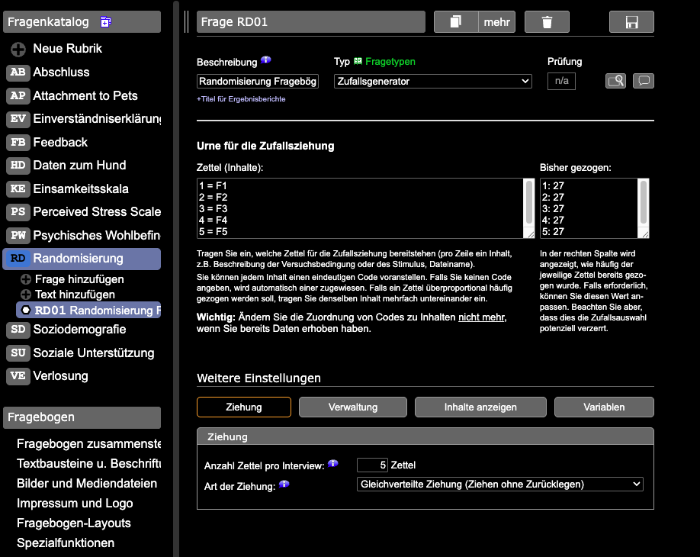The height and width of the screenshot is (557, 700).
Task: Save the question using floppy disk icon
Action: click(631, 22)
